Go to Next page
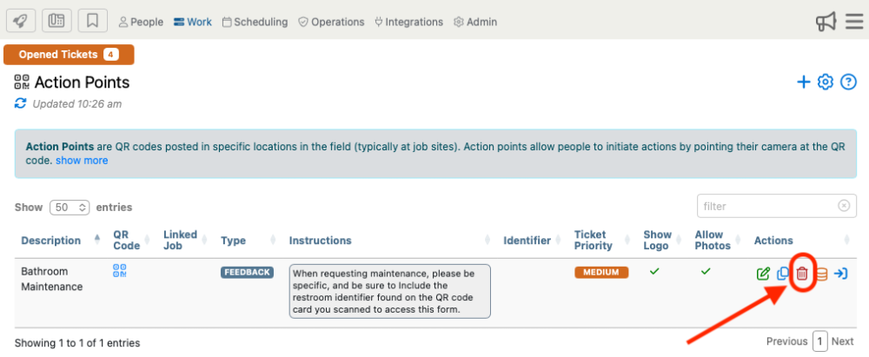Image resolution: width=869 pixels, height=357 pixels. coord(842,341)
